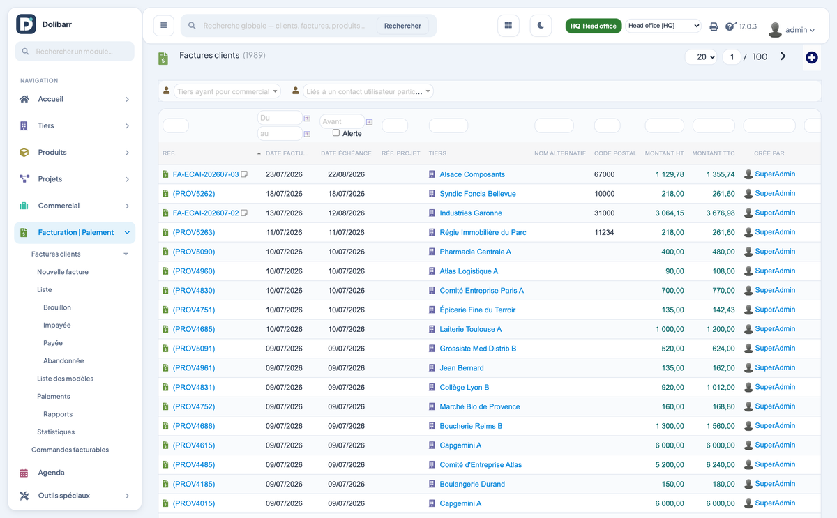This screenshot has height=518, width=837.
Task: Open the Head office [HQ] entity dropdown
Action: [663, 26]
